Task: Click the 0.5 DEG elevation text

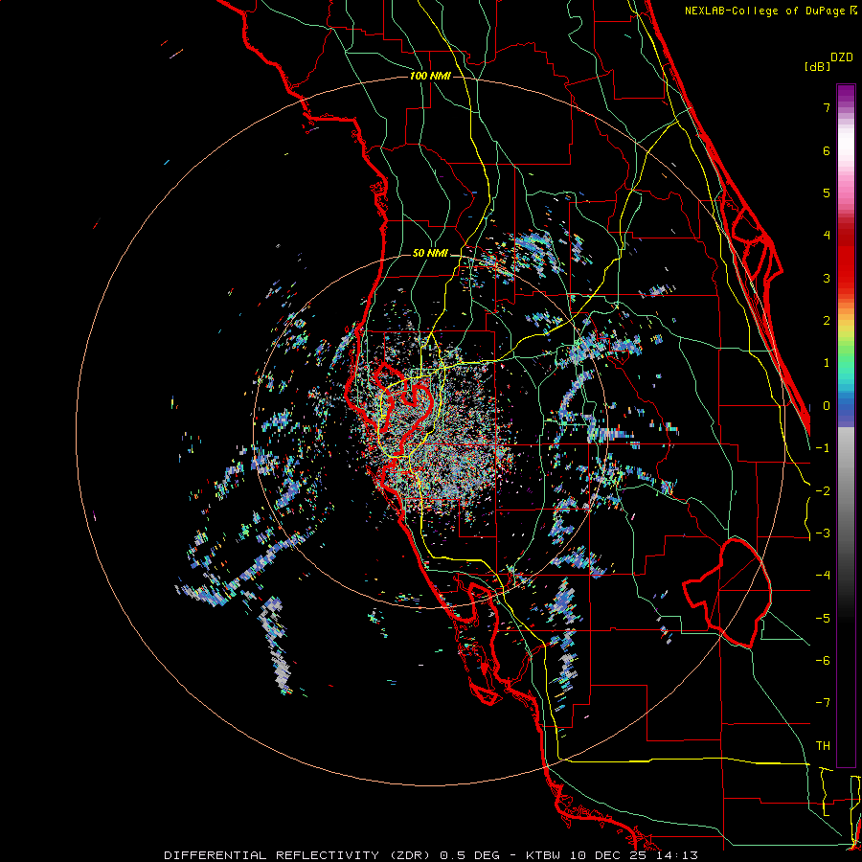Action: pyautogui.click(x=469, y=855)
